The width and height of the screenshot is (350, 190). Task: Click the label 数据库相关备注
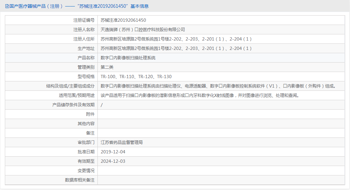[80, 180]
